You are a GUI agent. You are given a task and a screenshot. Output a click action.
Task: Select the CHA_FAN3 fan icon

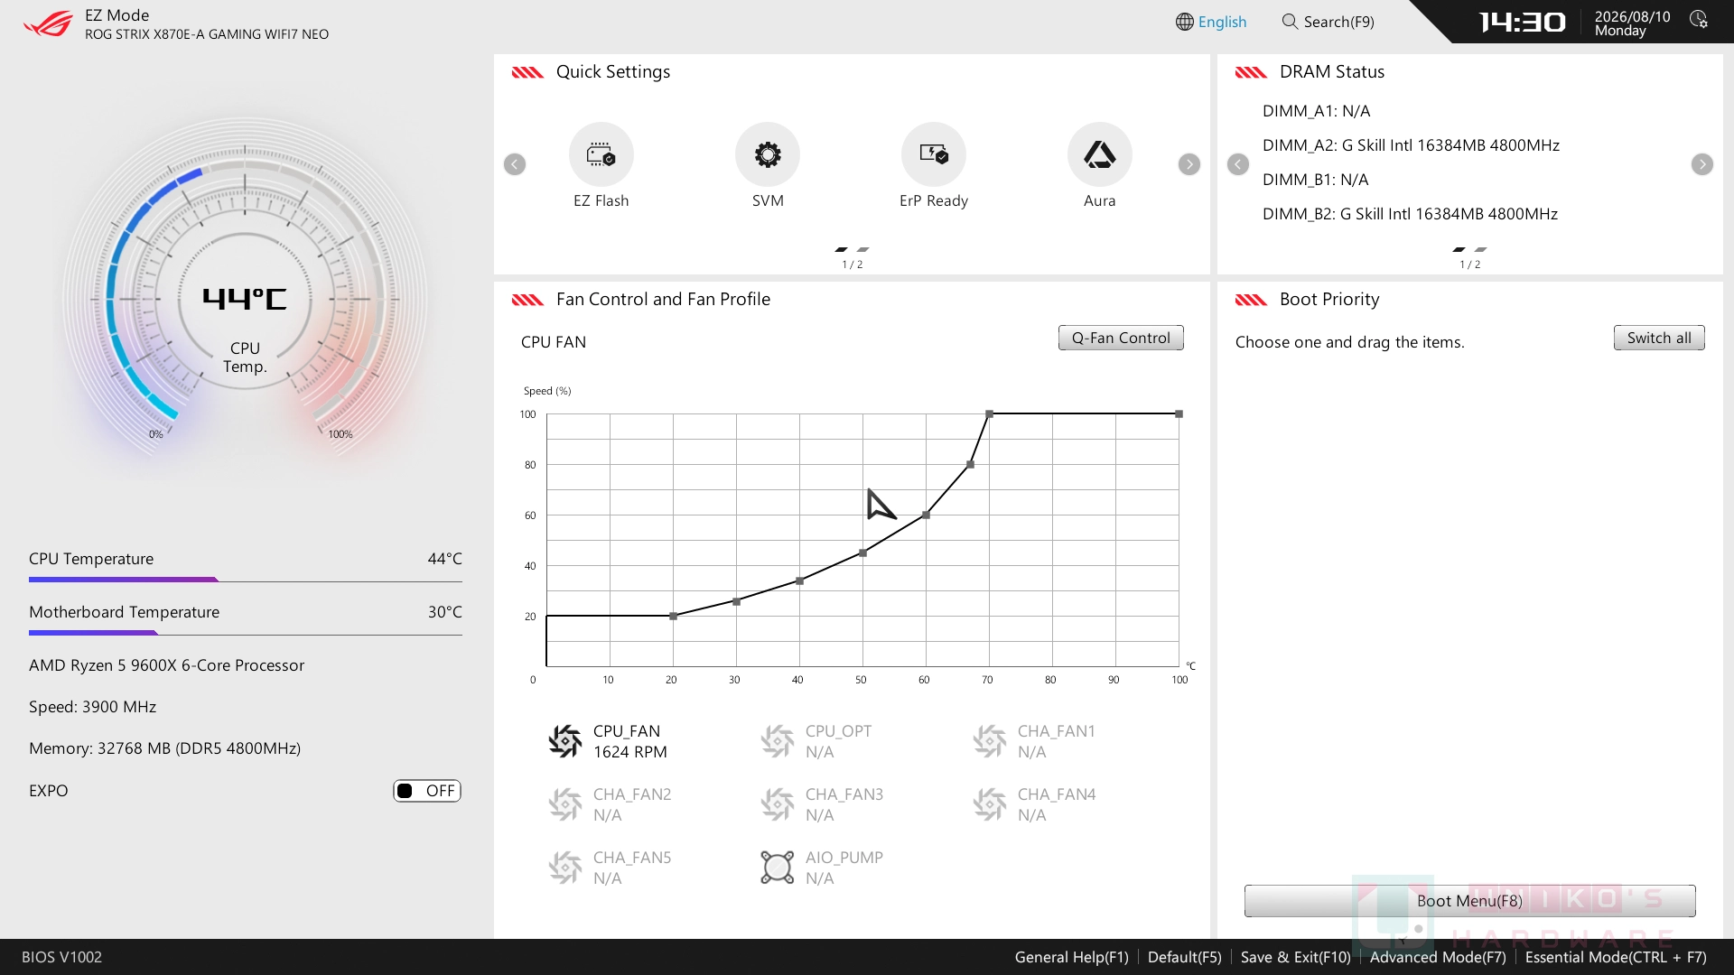click(x=778, y=804)
